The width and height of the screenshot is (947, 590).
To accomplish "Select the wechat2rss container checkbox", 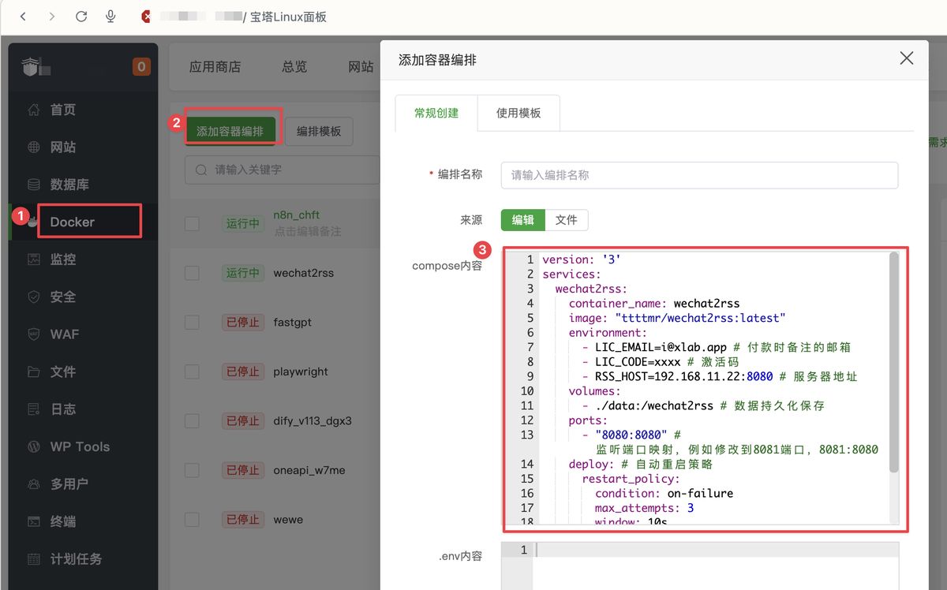I will tap(192, 273).
